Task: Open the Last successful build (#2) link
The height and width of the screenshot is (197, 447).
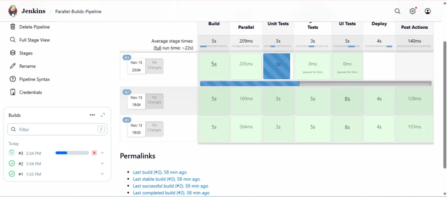Action: pyautogui.click(x=171, y=186)
